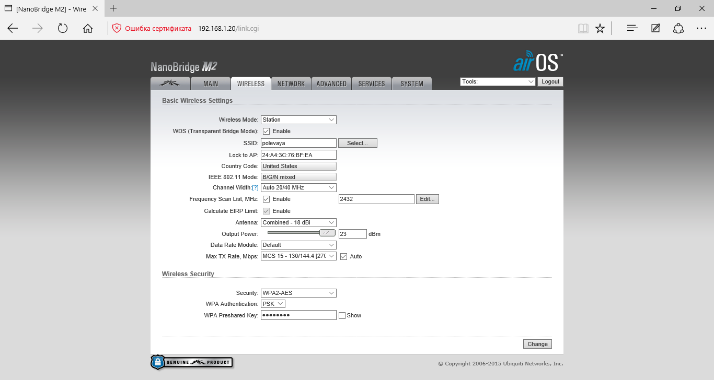Open the WPA Authentication PSK dropdown

pos(273,304)
